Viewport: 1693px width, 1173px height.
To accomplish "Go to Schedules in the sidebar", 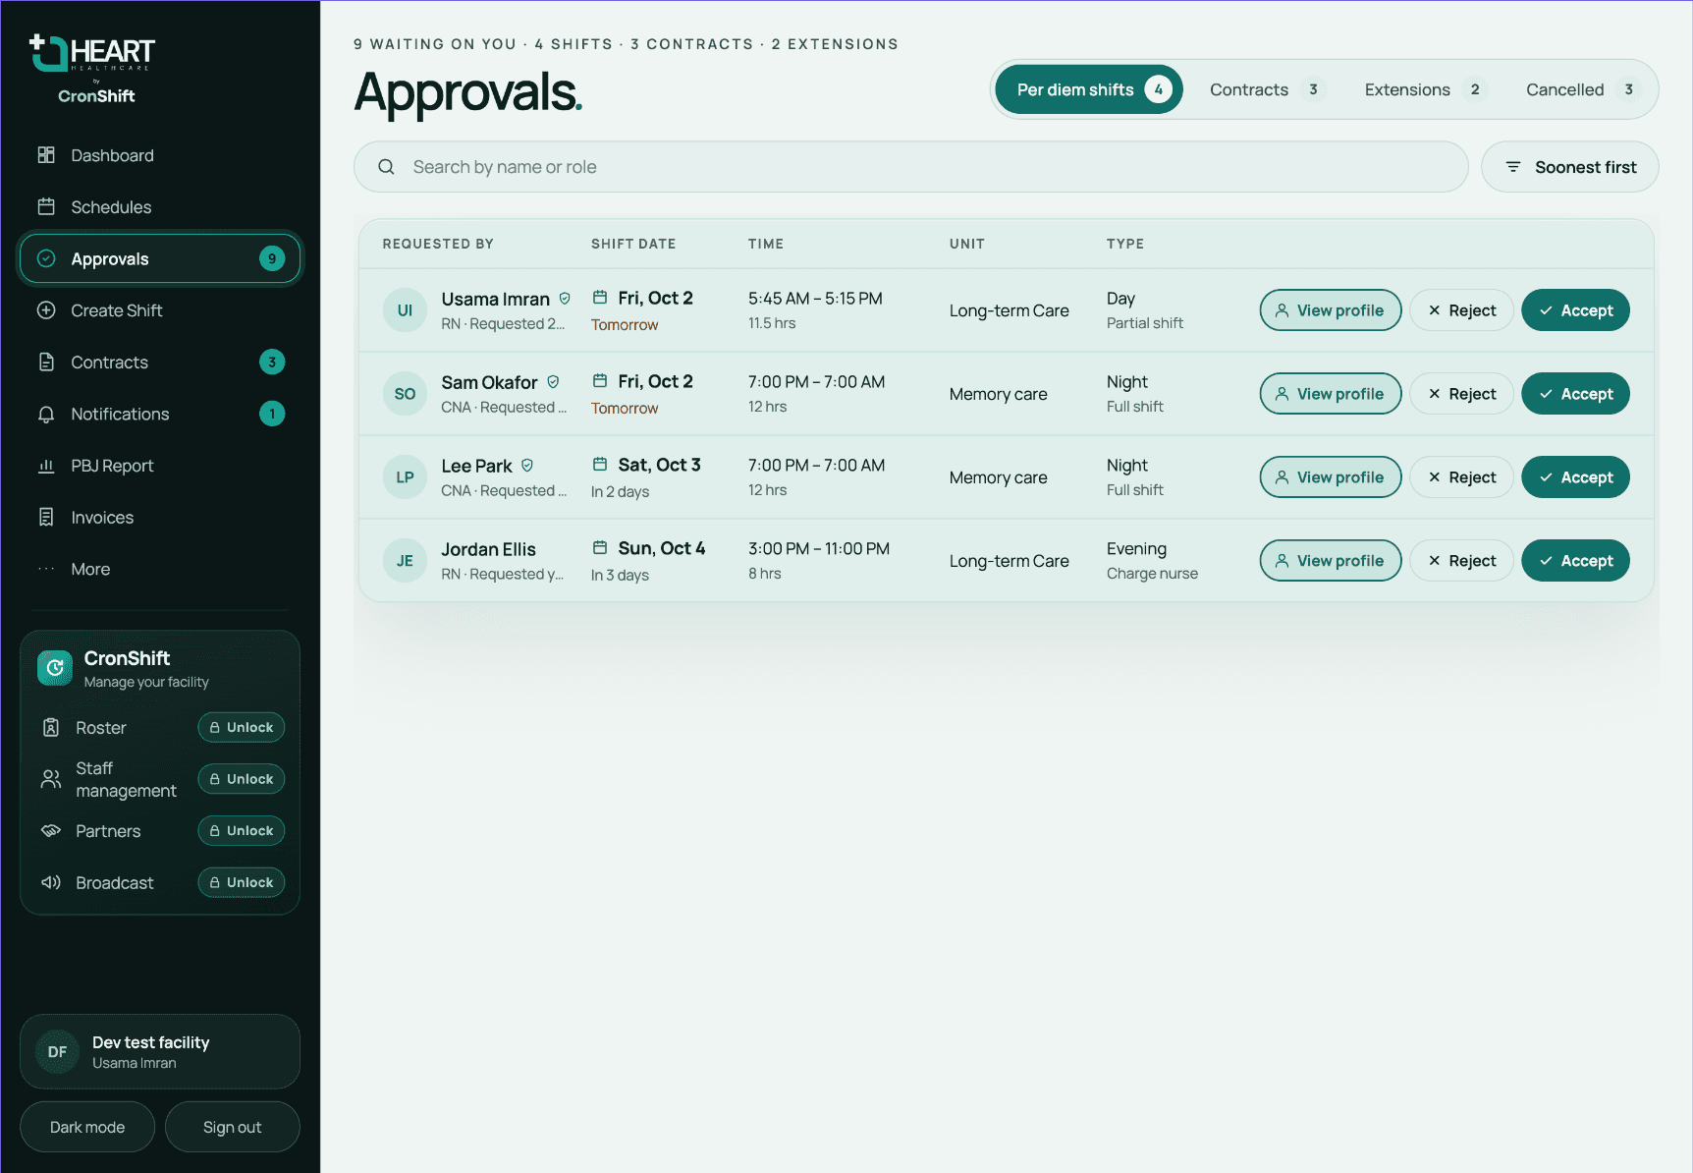I will coord(160,207).
